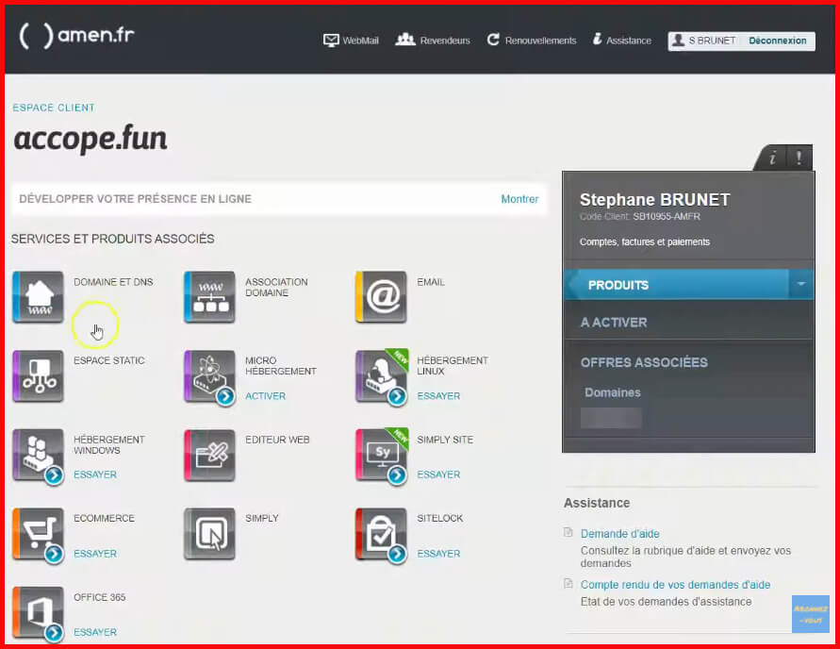Click the ESPACE STATIC label
Screen dimensions: 840x649
[x=108, y=360]
